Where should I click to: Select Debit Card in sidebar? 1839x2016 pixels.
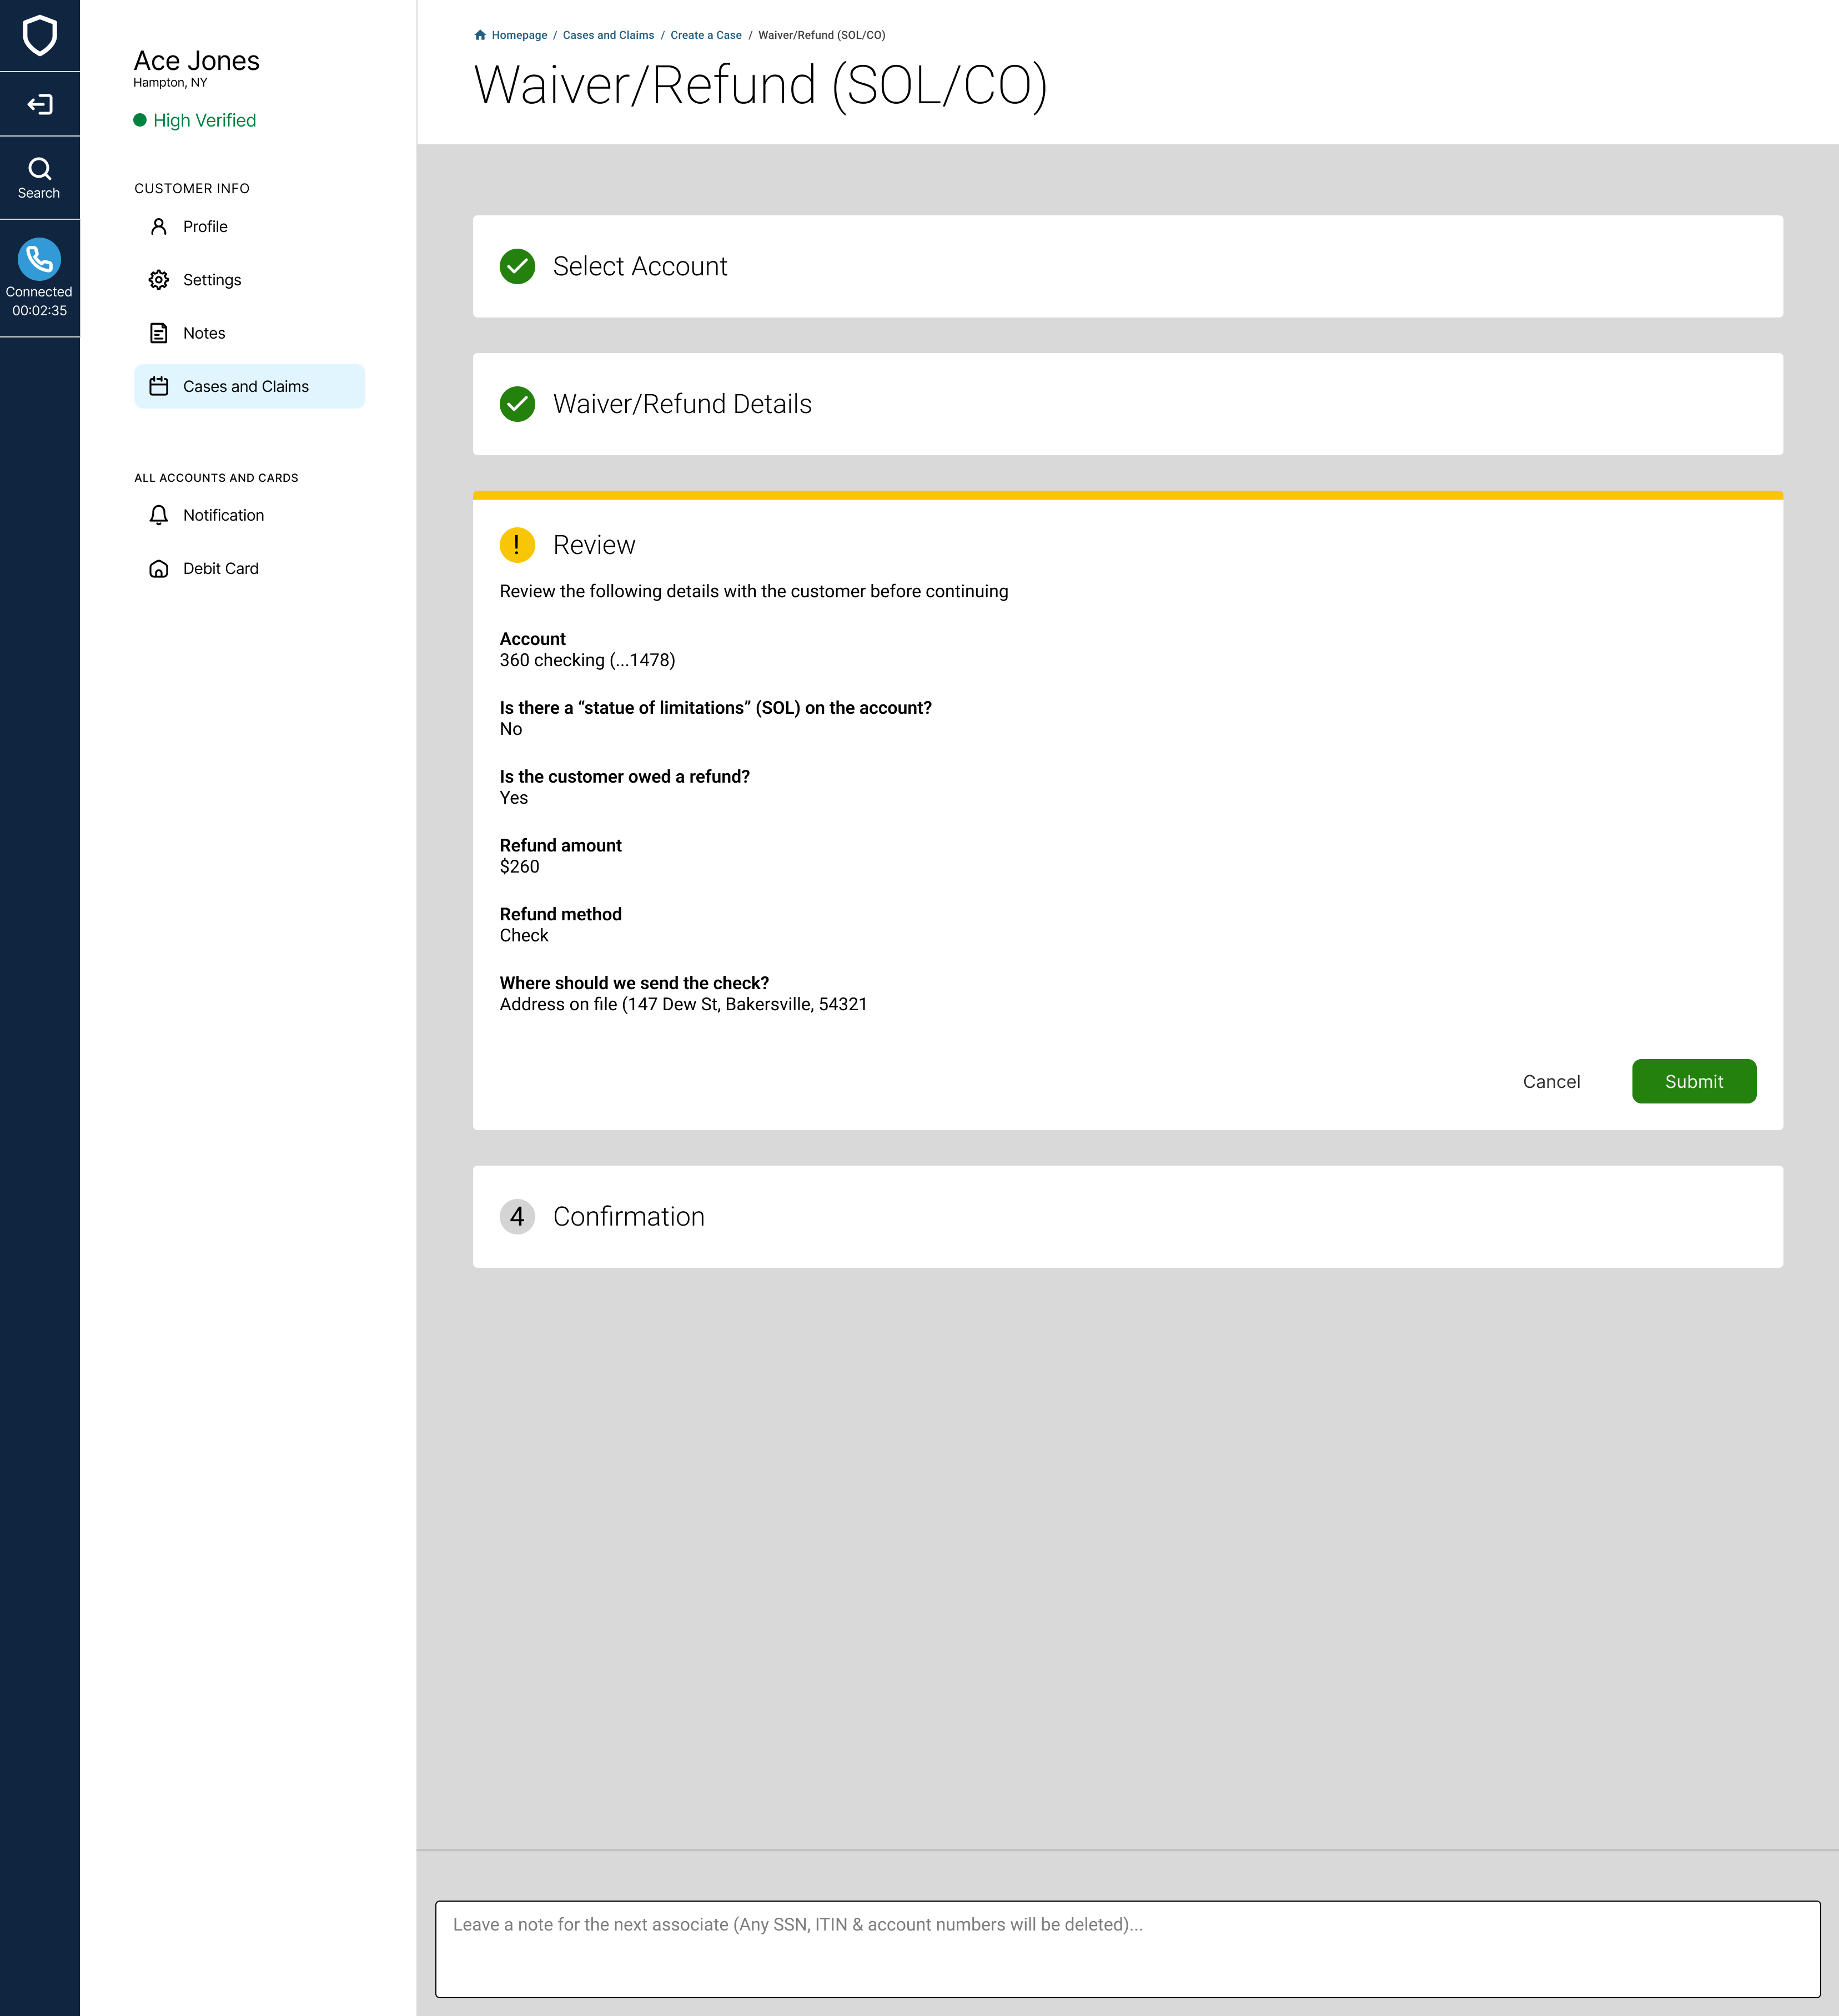(x=220, y=569)
